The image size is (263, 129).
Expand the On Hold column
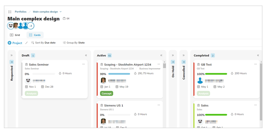pyautogui.click(x=173, y=55)
